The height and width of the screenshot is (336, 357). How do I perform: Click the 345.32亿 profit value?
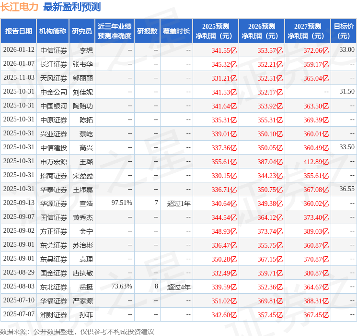(x=224, y=64)
